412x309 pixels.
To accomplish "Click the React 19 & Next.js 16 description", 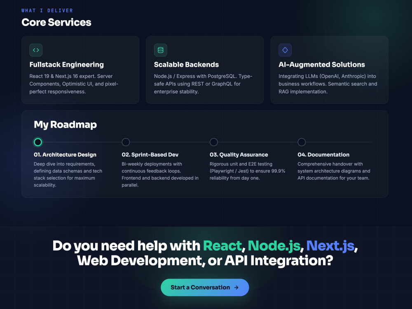I will pyautogui.click(x=74, y=84).
